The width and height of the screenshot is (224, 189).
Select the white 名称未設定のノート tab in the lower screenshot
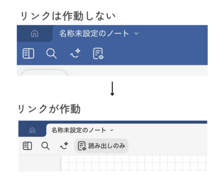(x=79, y=130)
